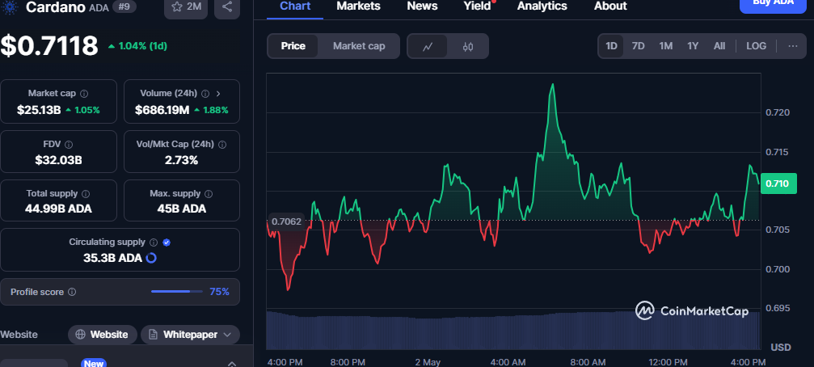Click the 44.99B ADA total supply value
This screenshot has width=814, height=367.
click(59, 209)
